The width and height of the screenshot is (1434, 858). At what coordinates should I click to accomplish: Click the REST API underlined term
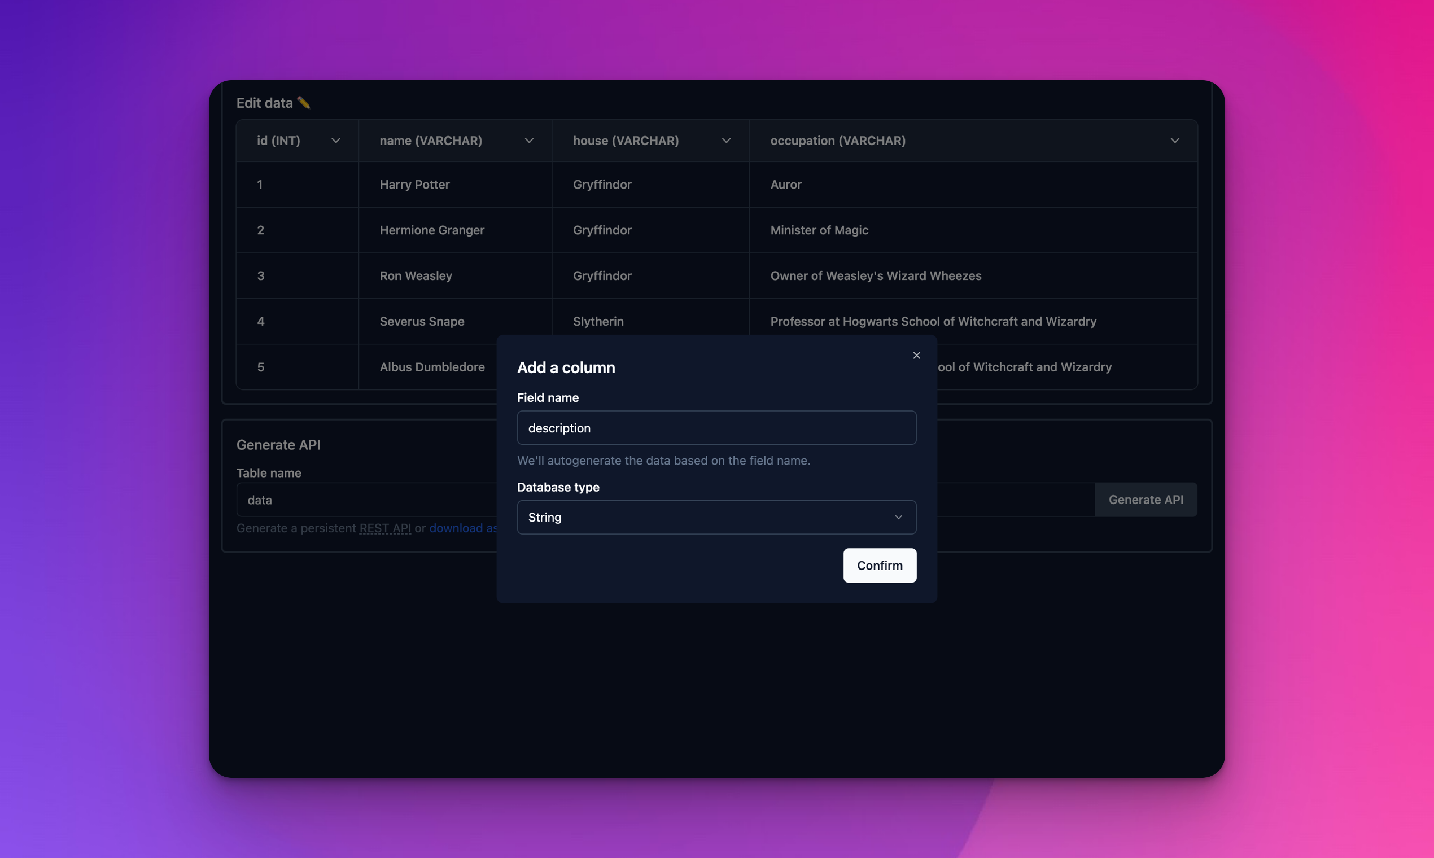tap(385, 528)
